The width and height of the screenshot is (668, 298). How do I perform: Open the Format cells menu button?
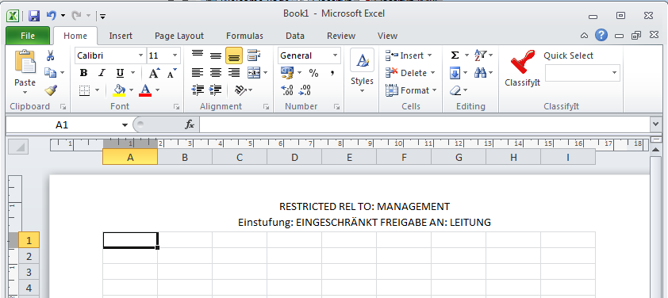tap(411, 90)
